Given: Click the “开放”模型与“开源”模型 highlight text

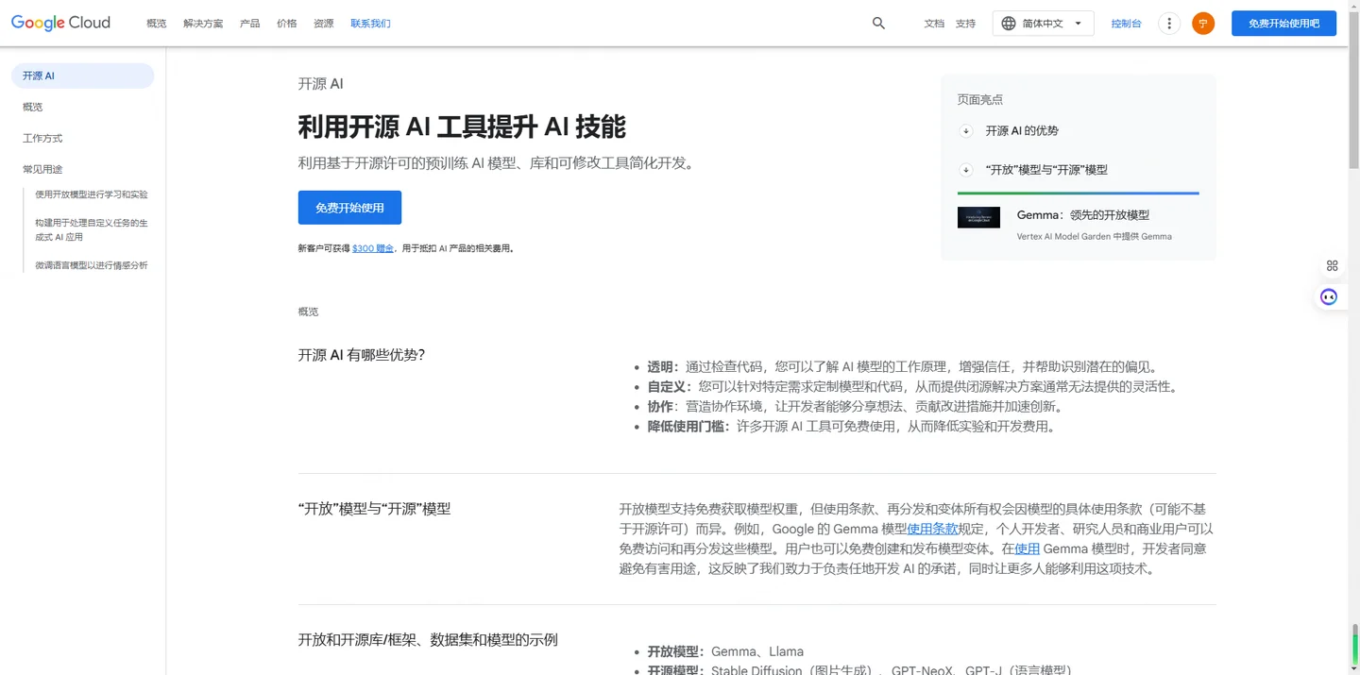Looking at the screenshot, I should click(x=1046, y=170).
